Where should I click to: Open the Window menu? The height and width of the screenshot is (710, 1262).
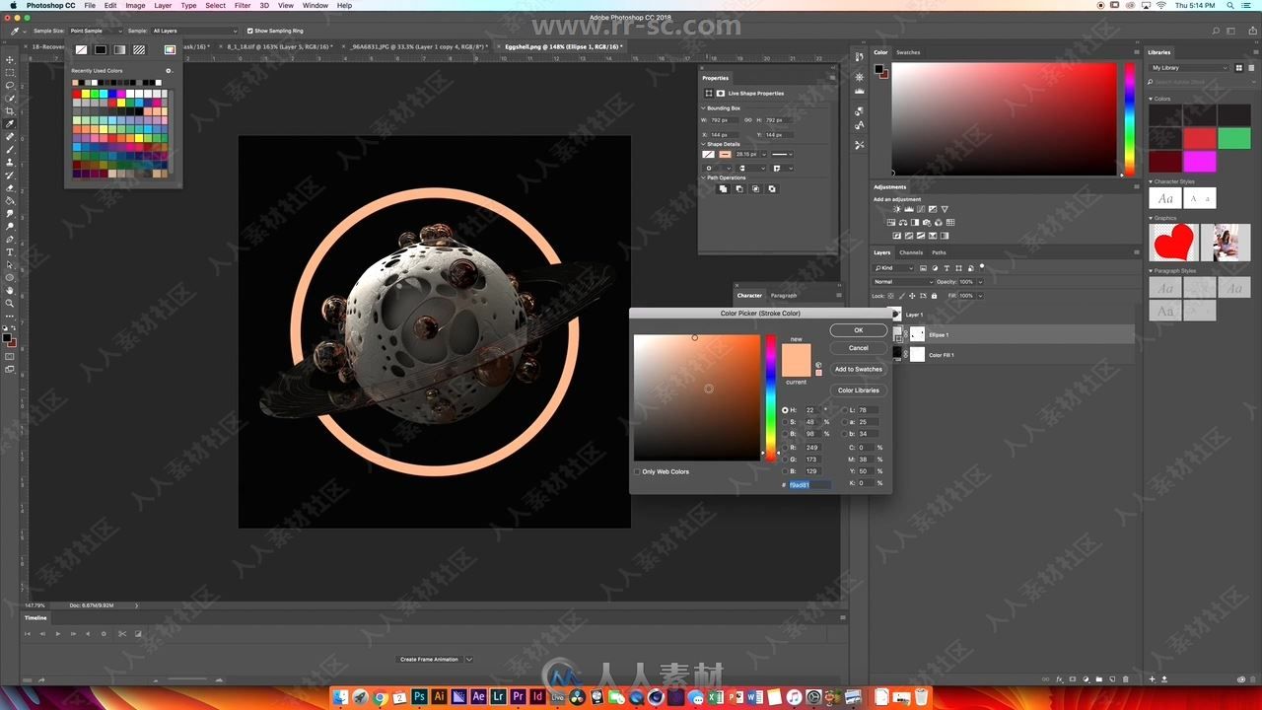[x=315, y=6]
